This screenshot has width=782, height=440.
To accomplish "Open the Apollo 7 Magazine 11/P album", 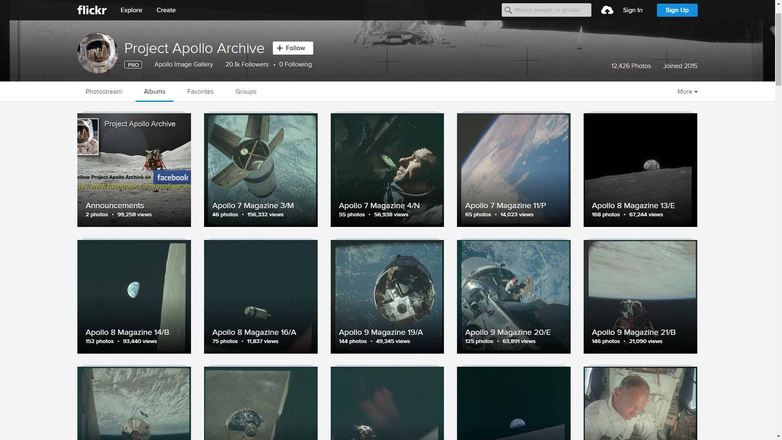I will [x=514, y=170].
